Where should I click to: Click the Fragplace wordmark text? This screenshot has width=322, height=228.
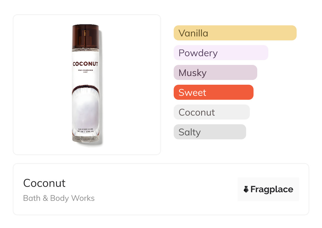(x=272, y=189)
